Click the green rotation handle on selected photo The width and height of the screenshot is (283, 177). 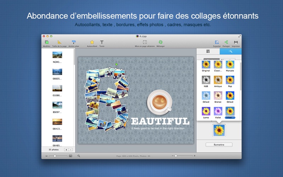(116, 64)
